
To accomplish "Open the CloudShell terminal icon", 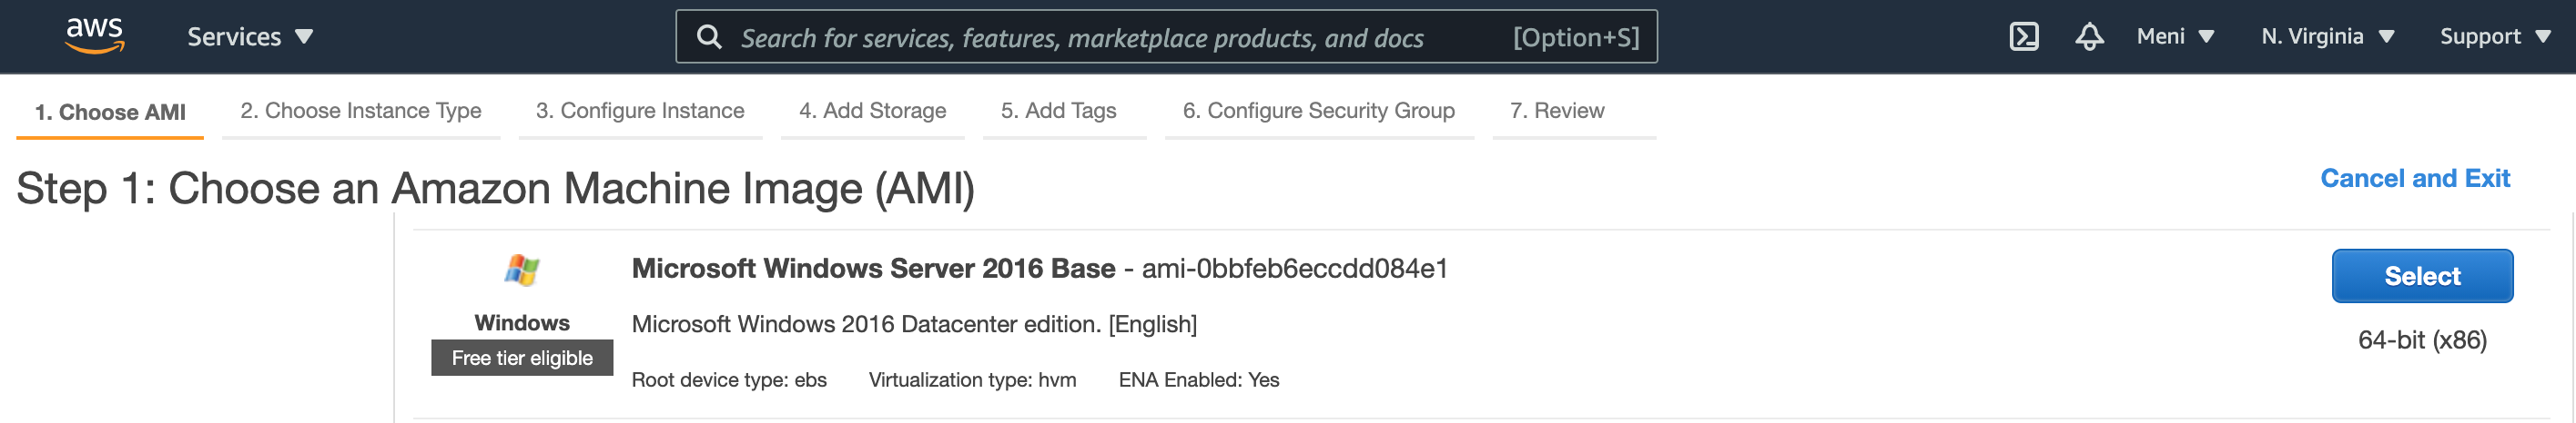I will [2023, 37].
